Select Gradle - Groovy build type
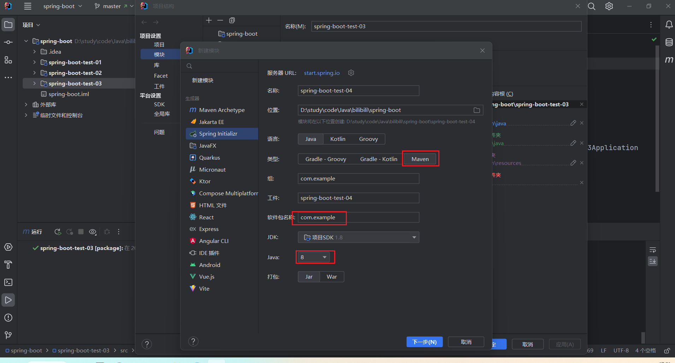This screenshot has height=363, width=675. [326, 159]
